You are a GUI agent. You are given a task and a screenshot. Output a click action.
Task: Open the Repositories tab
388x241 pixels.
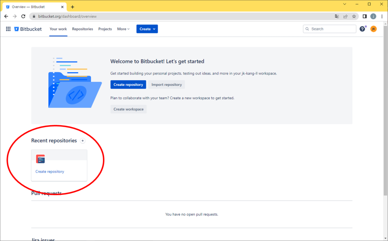83,29
